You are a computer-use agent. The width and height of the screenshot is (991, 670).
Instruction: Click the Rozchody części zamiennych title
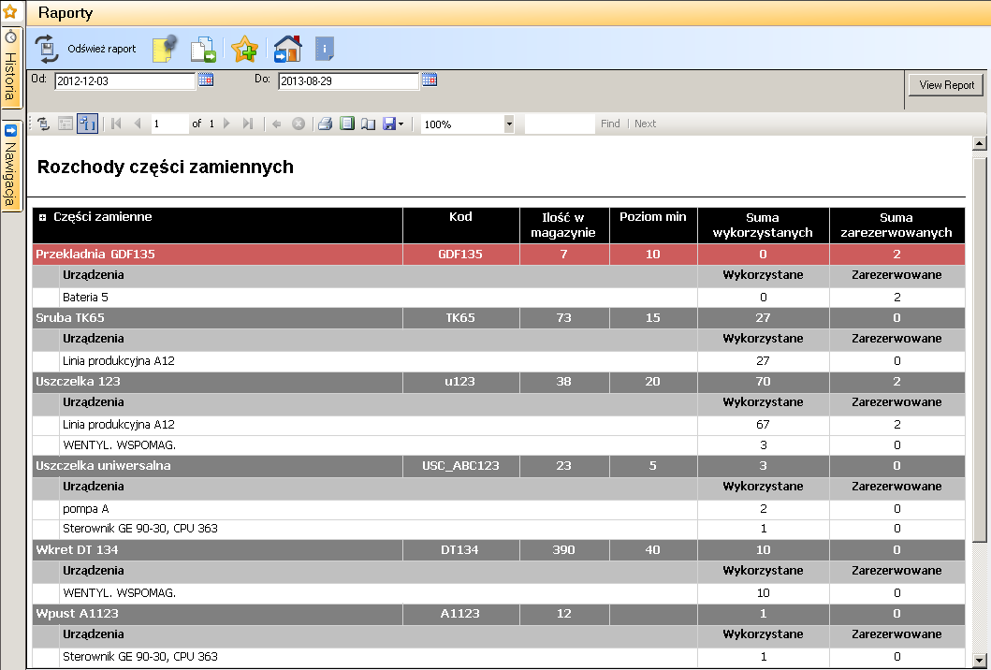pos(166,167)
